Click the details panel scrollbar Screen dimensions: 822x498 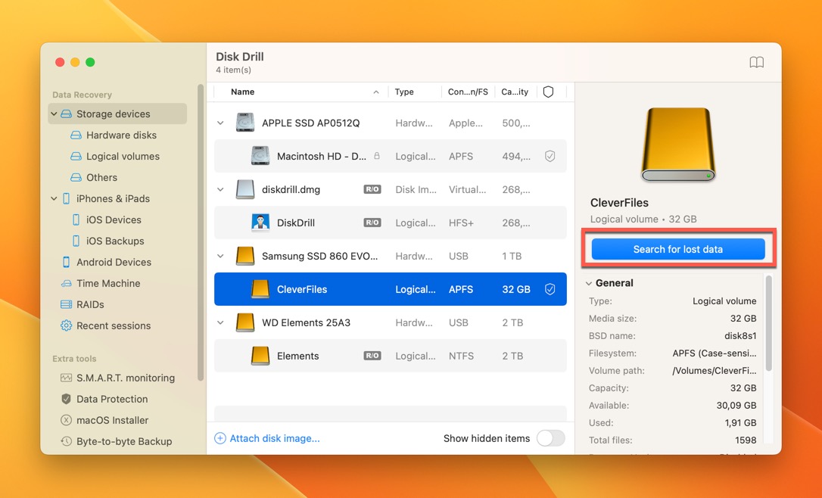768,323
